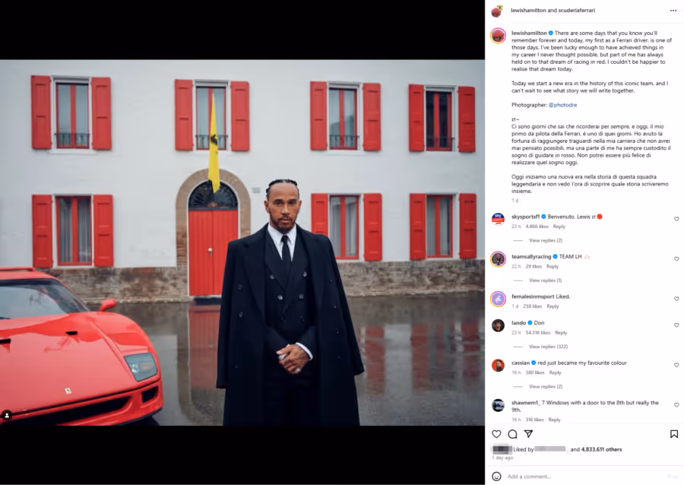The height and width of the screenshot is (485, 684).
Task: Open comments via speech bubble icon
Action: (x=512, y=434)
